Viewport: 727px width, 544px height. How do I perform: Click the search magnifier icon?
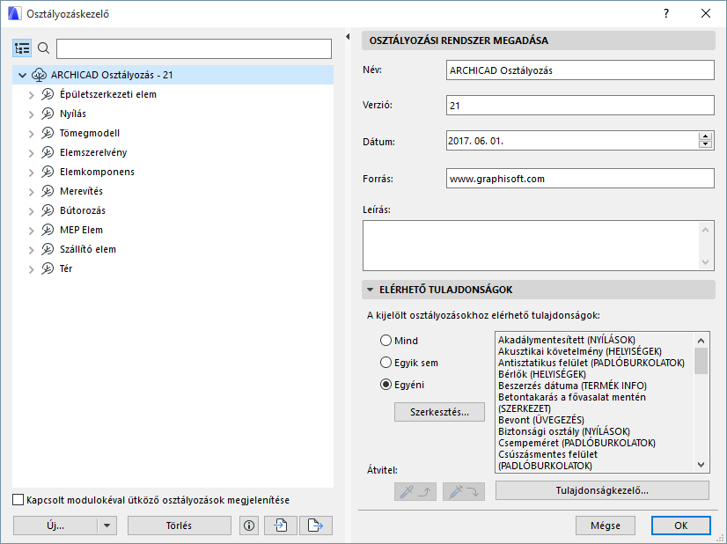point(43,48)
